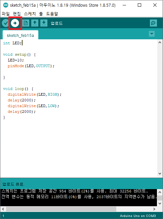Screen dimensions: 163x219
Task: Save the sketch with the down-arrow icon
Action: coord(44,23)
